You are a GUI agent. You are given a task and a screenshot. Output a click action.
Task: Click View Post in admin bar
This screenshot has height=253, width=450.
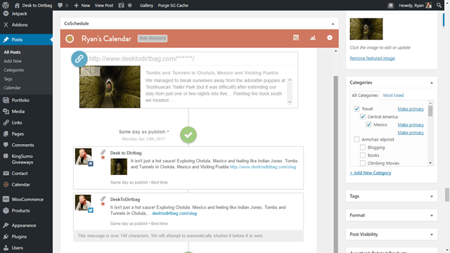point(104,5)
